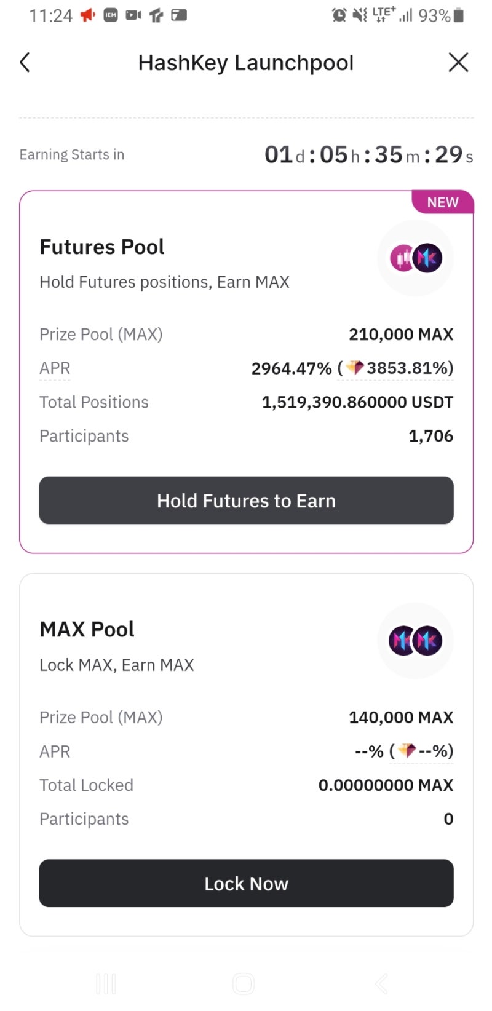Tap the MAX Pool token pair icon
This screenshot has height=1011, width=492.
click(415, 641)
